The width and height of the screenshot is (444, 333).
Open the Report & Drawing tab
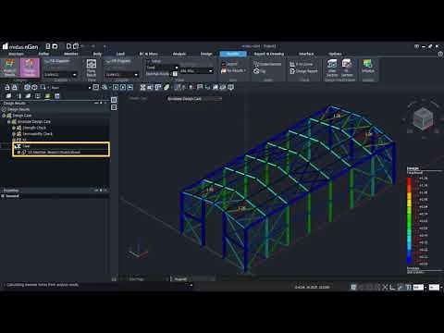tap(268, 54)
